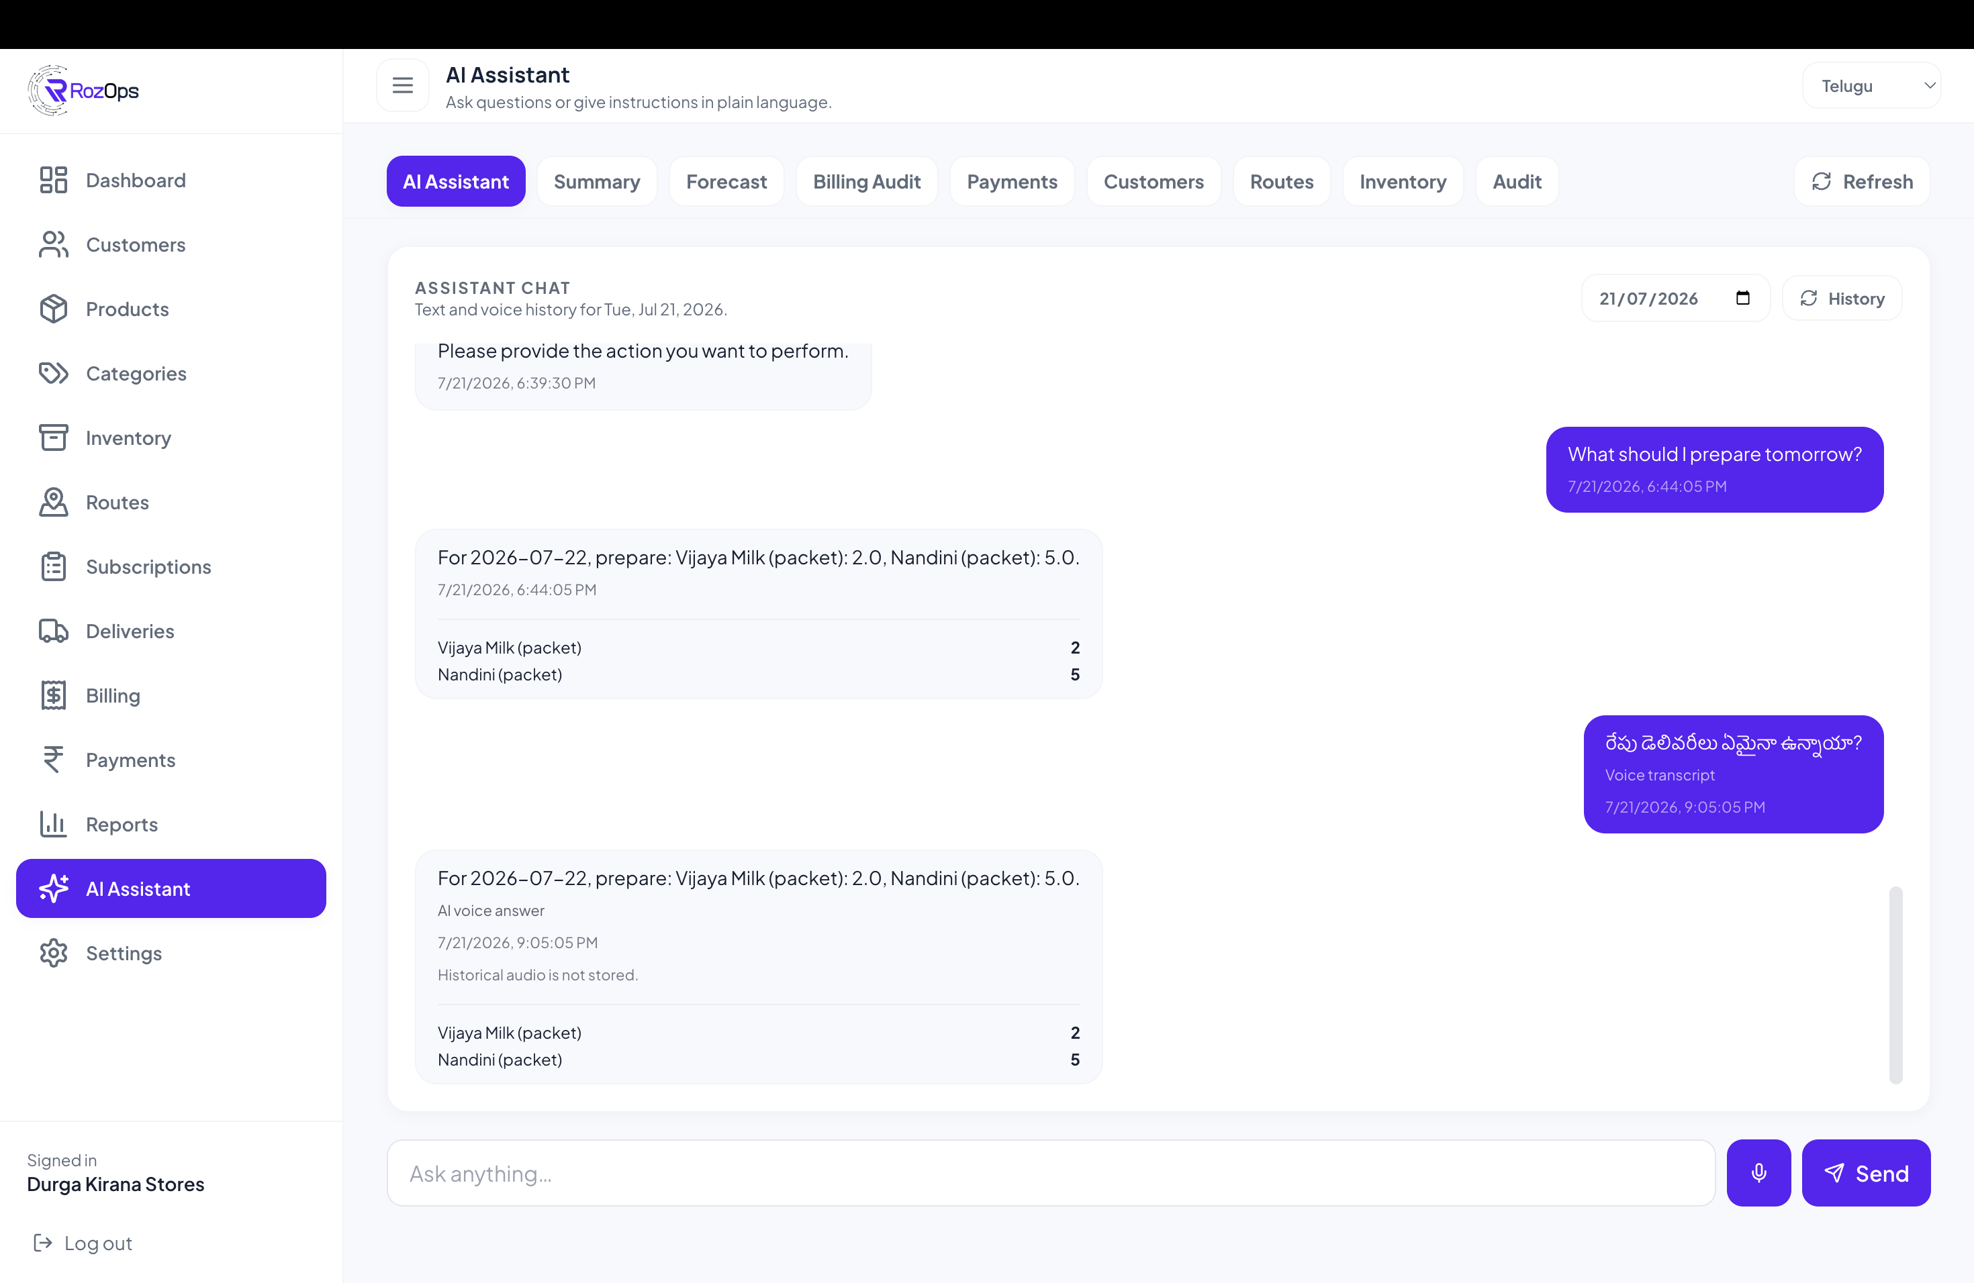Switch to the Forecast tab
Image resolution: width=1974 pixels, height=1283 pixels.
point(726,181)
